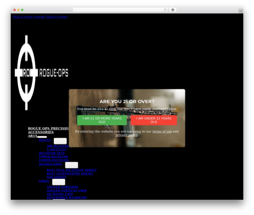254x215 pixels.
Task: Open Rogue Ops Precision menu item
Action: (x=48, y=129)
